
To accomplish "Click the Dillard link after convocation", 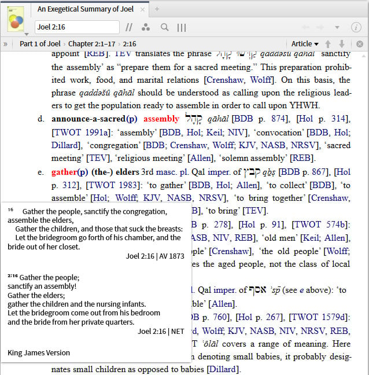I will pos(65,145).
